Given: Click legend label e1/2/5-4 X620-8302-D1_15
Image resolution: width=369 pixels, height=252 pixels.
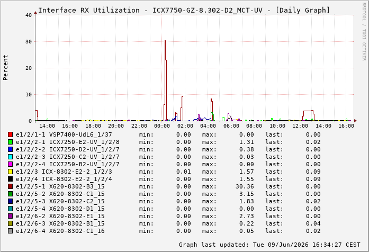Looking at the screenshot, I should click(60, 209).
